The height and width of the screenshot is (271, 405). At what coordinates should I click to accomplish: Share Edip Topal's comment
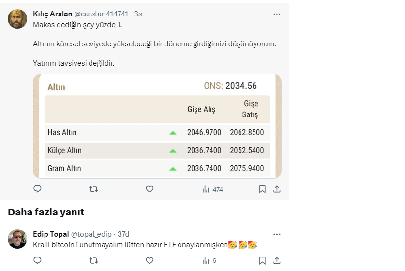[277, 260]
